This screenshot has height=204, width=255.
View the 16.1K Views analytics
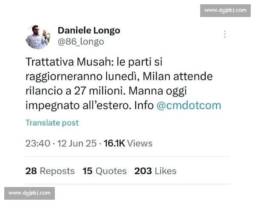[x=128, y=144]
